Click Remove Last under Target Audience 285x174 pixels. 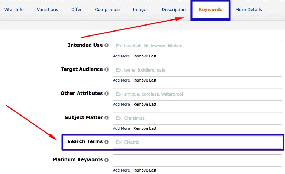tap(145, 80)
